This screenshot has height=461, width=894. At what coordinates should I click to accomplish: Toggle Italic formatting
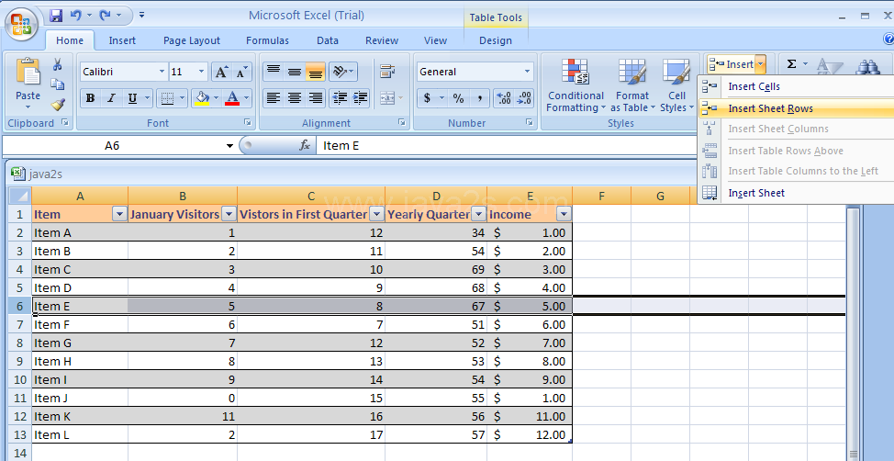point(111,98)
